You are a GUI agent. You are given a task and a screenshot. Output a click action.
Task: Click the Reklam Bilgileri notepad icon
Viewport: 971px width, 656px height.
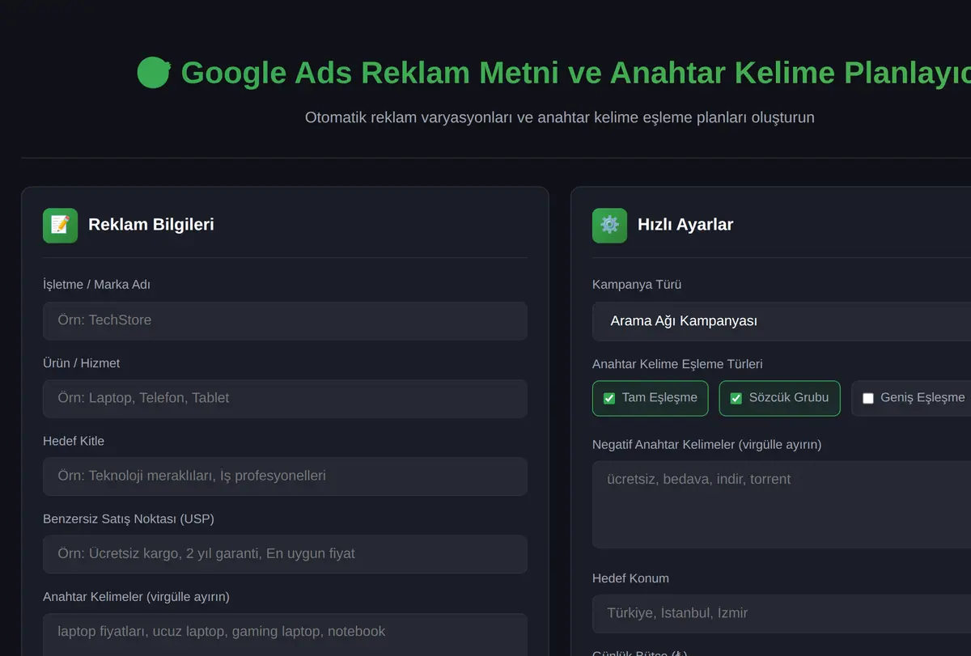point(61,225)
